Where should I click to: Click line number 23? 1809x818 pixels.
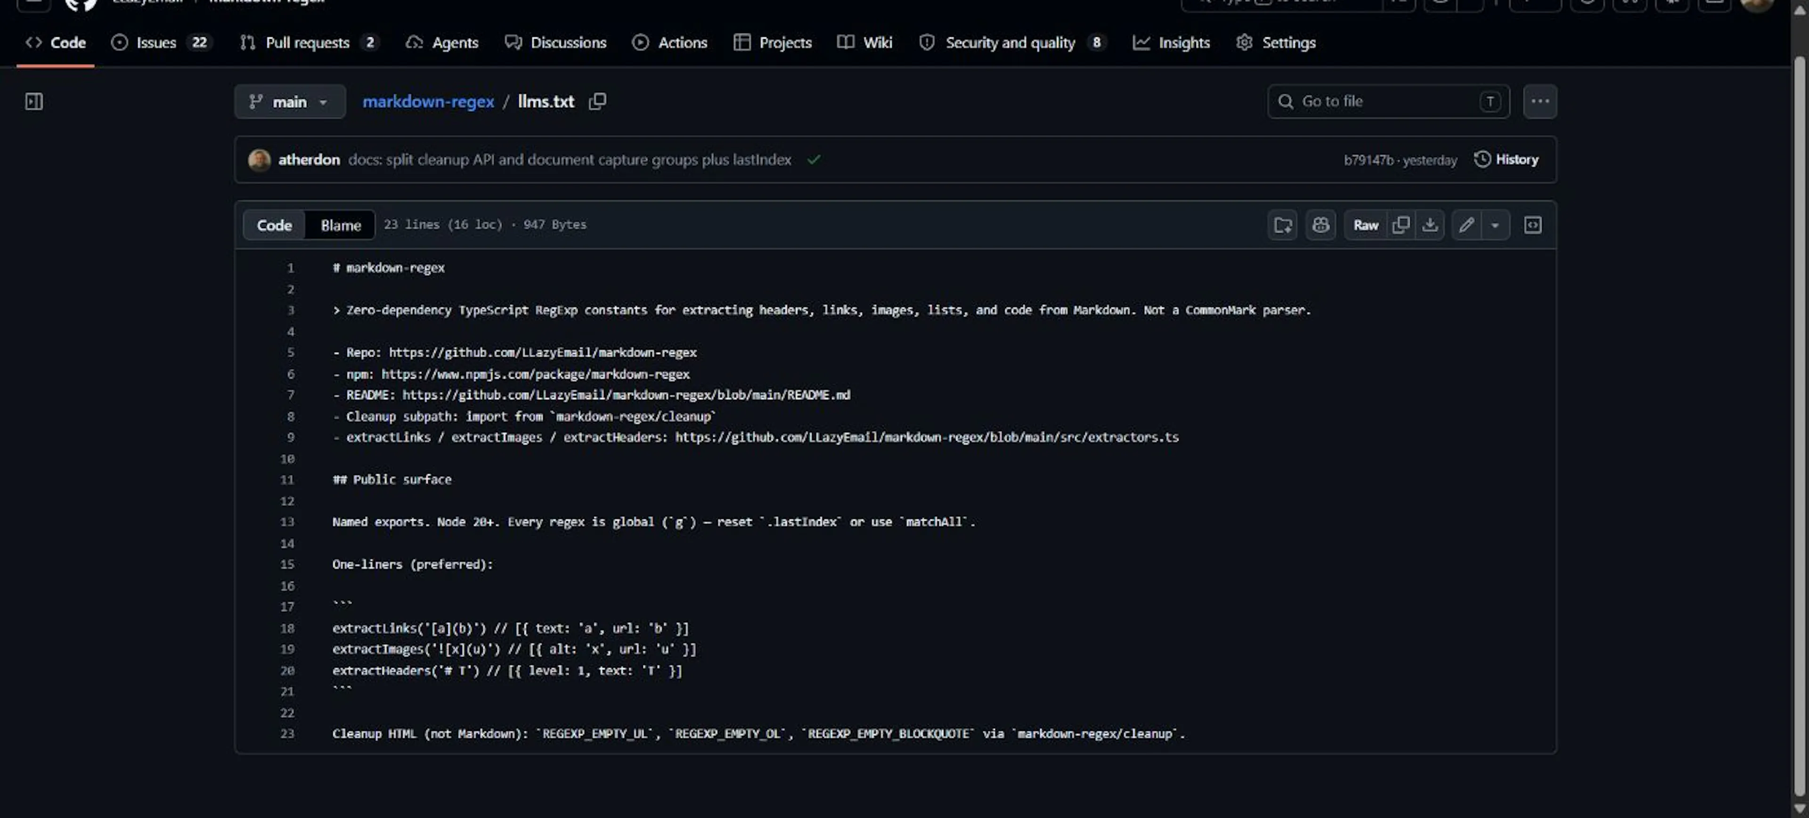pos(287,734)
